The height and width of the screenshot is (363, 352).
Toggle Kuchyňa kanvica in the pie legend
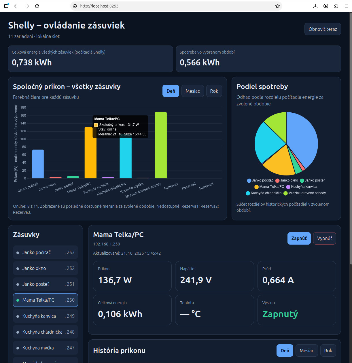pos(302,187)
